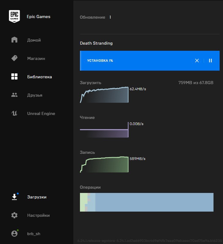Click the Операции operations bar
This screenshot has height=244, width=223.
(x=147, y=202)
